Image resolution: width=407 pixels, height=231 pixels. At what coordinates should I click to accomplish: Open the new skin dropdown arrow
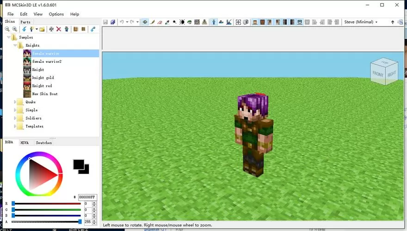pyautogui.click(x=37, y=29)
